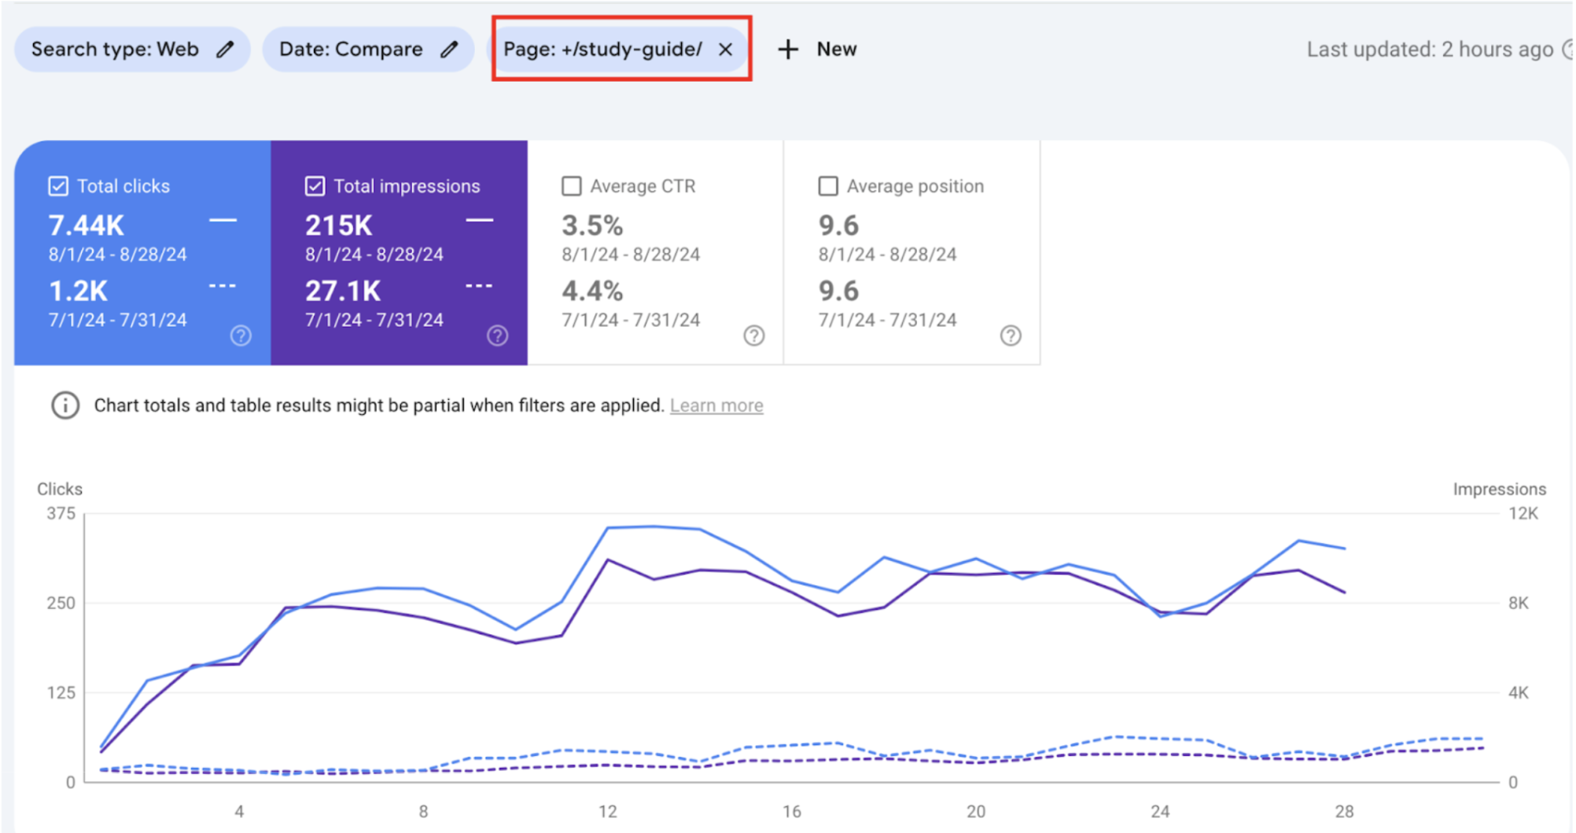Remove the Page study-guide filter
This screenshot has height=833, width=1576.
[x=725, y=50]
